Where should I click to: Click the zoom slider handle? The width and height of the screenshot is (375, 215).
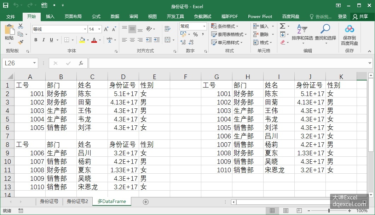(x=329, y=211)
